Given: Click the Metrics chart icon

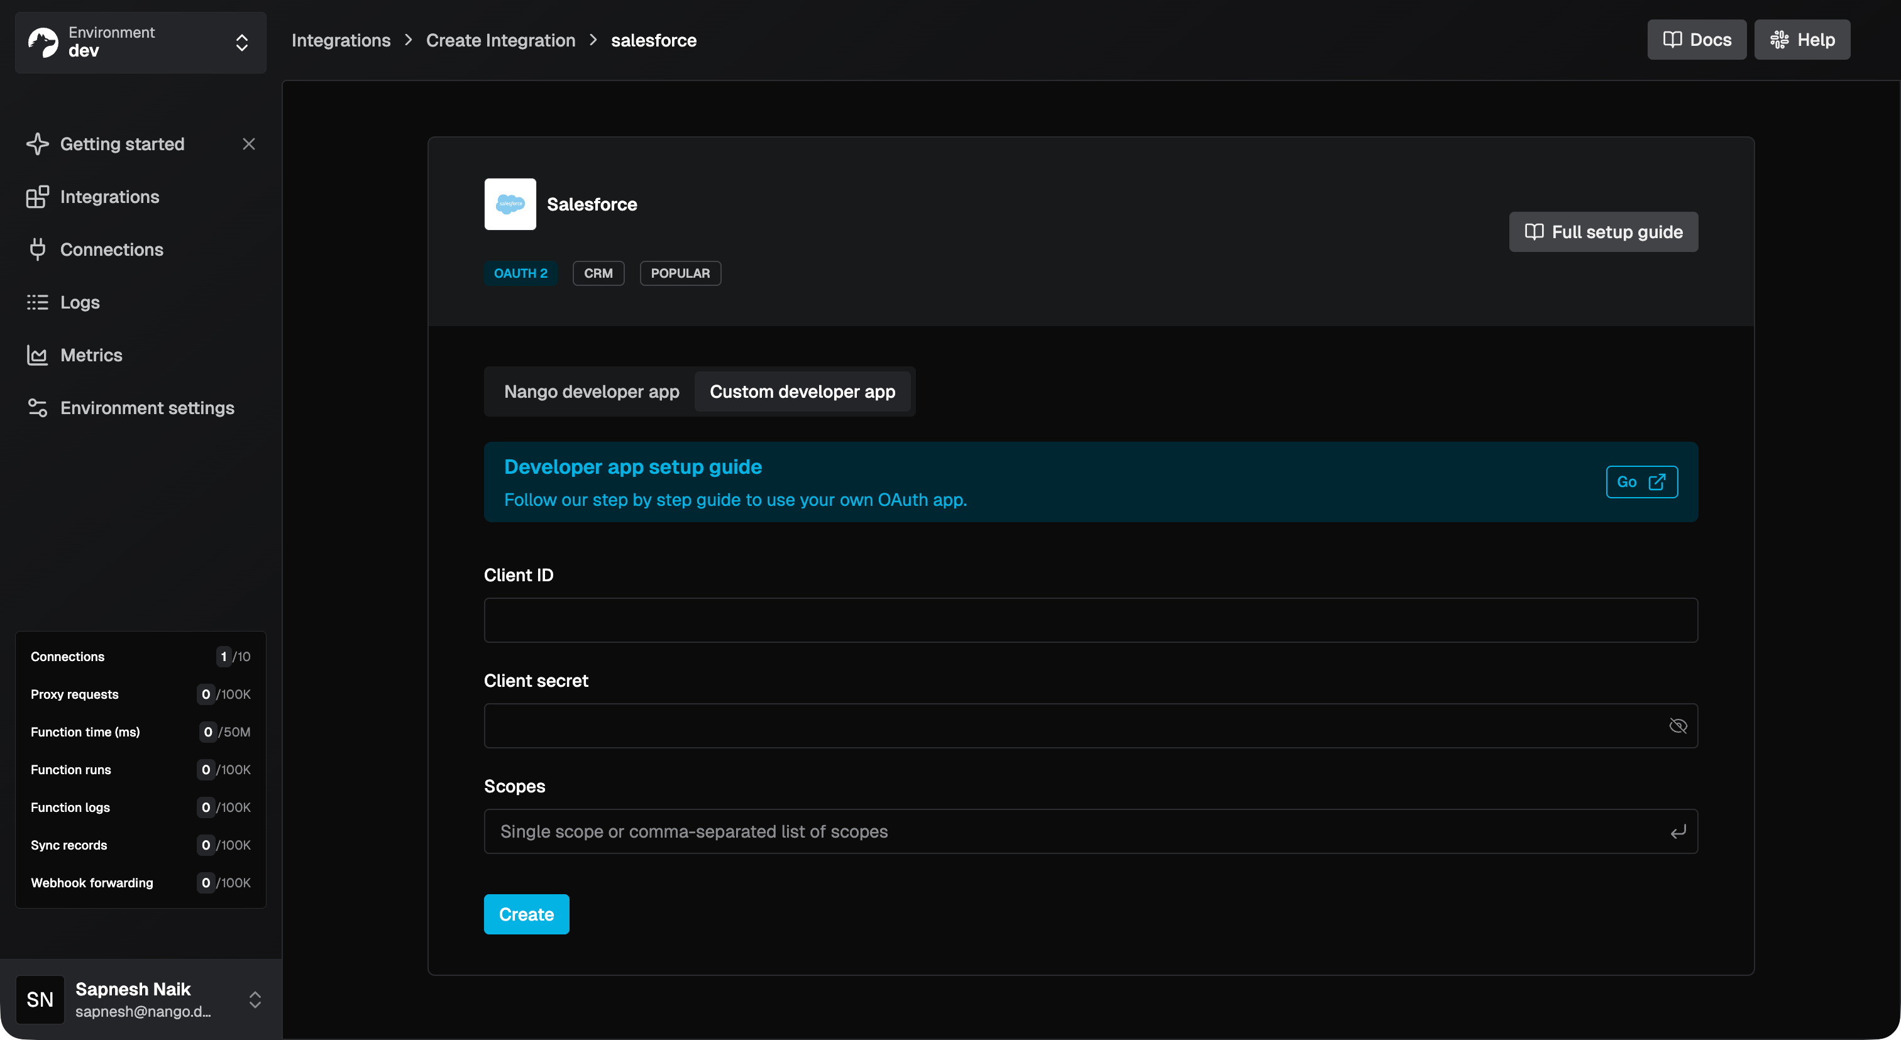Looking at the screenshot, I should coord(38,356).
